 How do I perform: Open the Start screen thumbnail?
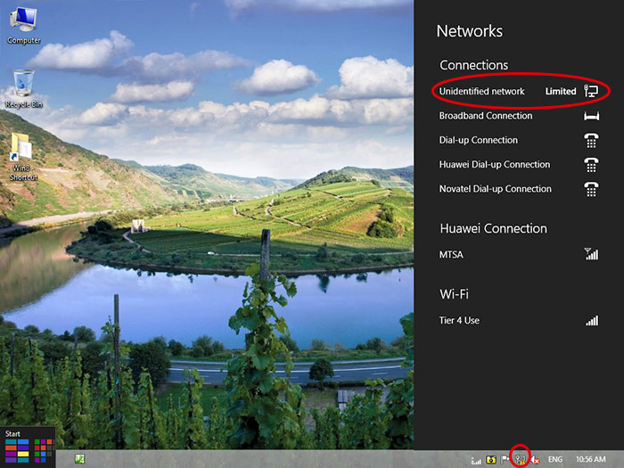coord(28,447)
